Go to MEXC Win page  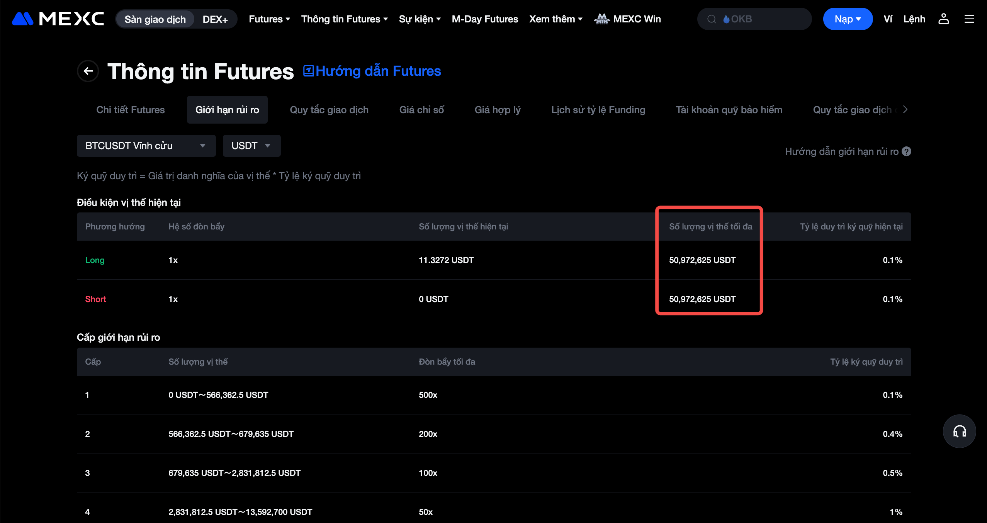[628, 19]
